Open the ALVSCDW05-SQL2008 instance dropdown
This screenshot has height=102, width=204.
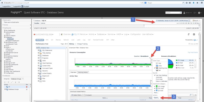coord(44,34)
